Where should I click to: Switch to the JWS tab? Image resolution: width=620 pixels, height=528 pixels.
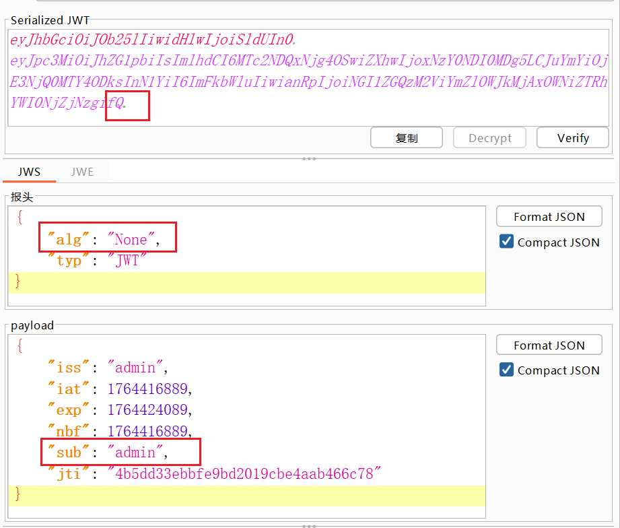[29, 172]
